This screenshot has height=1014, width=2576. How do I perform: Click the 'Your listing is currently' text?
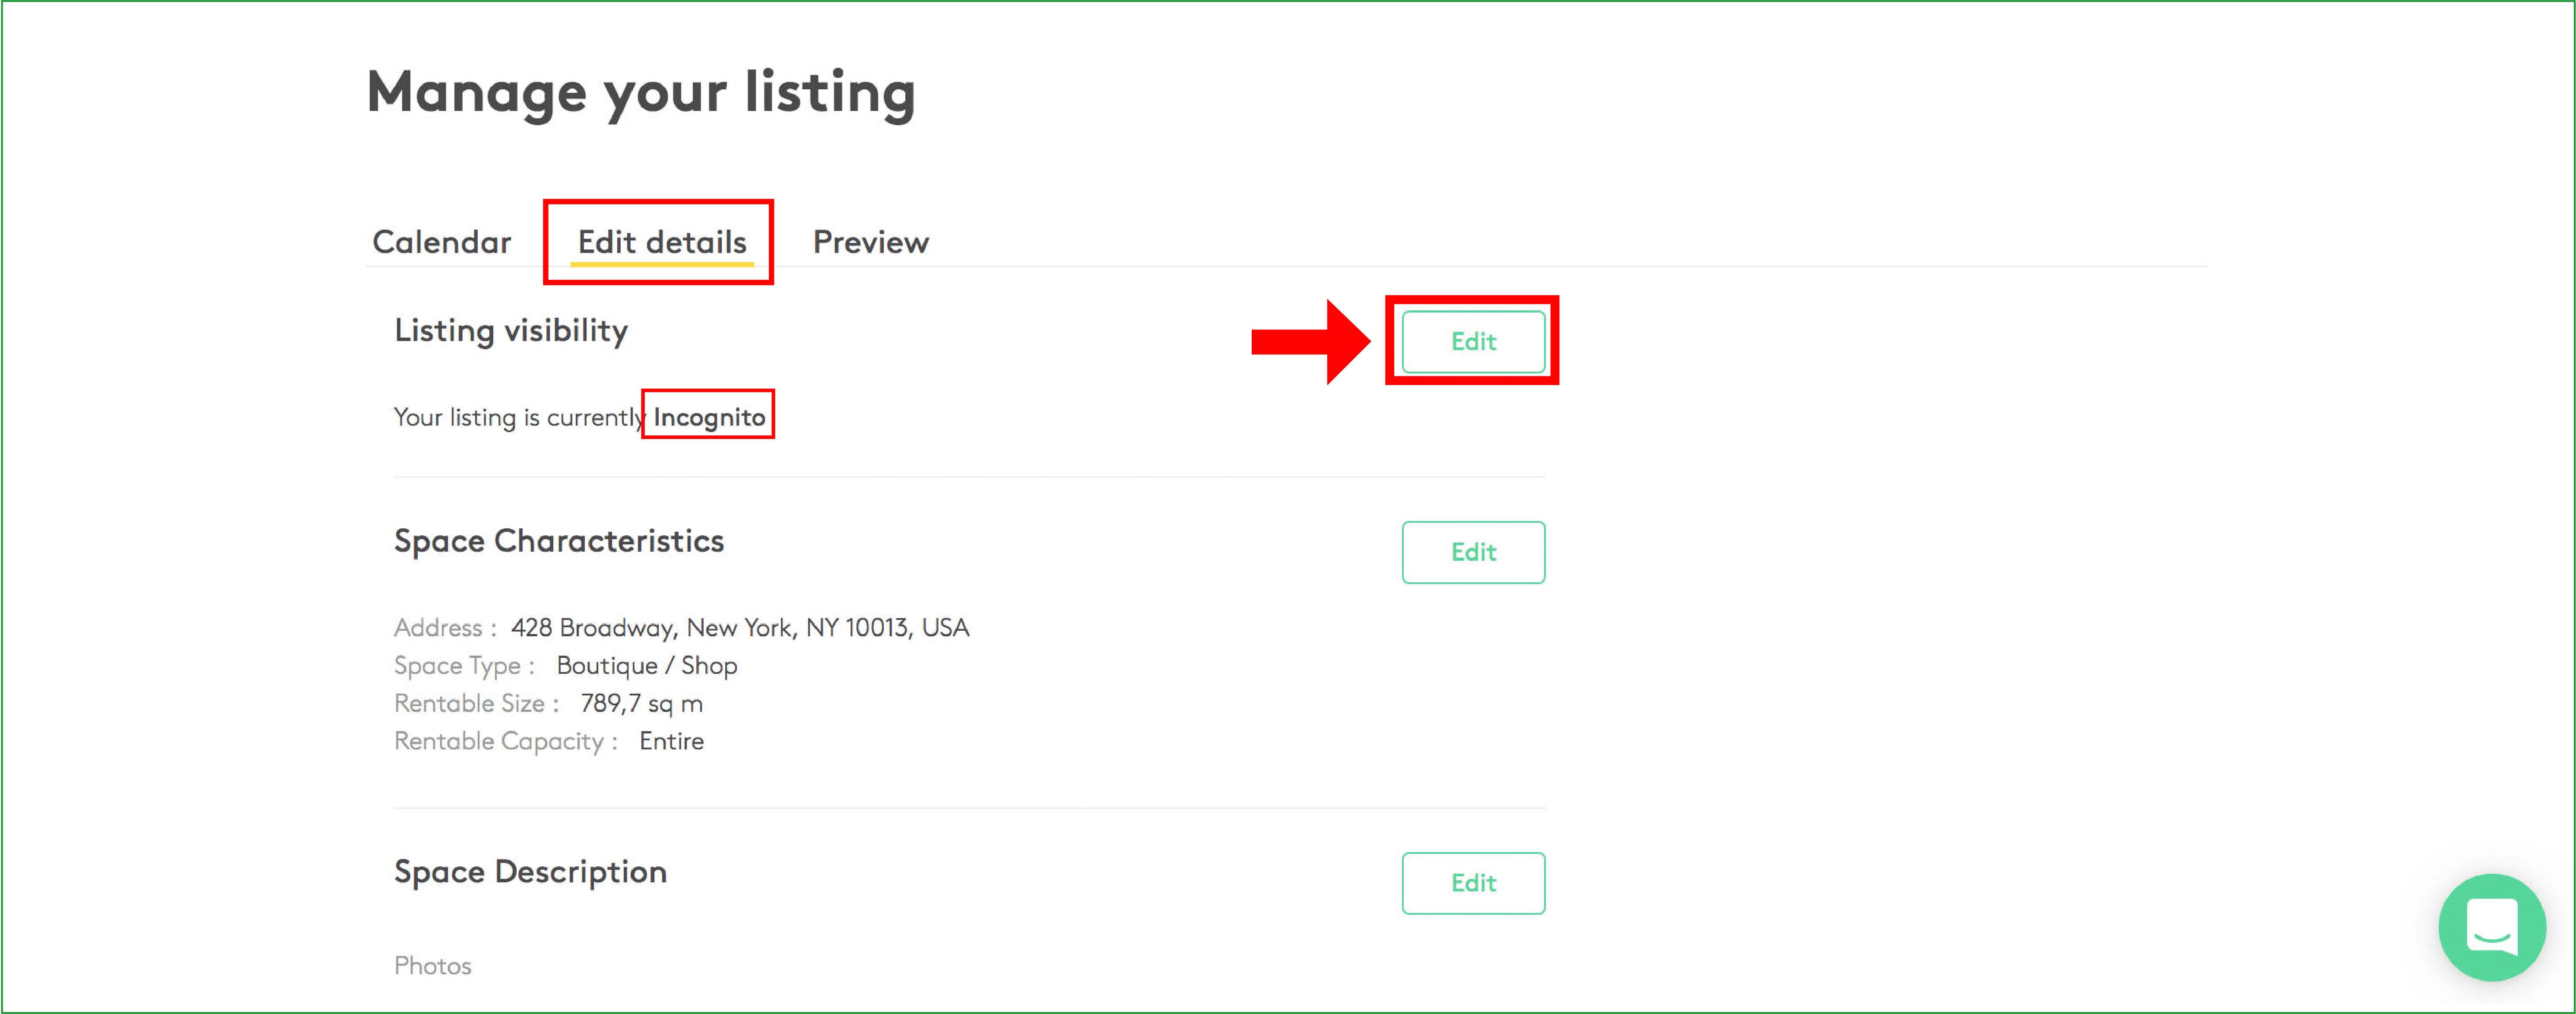click(x=518, y=417)
